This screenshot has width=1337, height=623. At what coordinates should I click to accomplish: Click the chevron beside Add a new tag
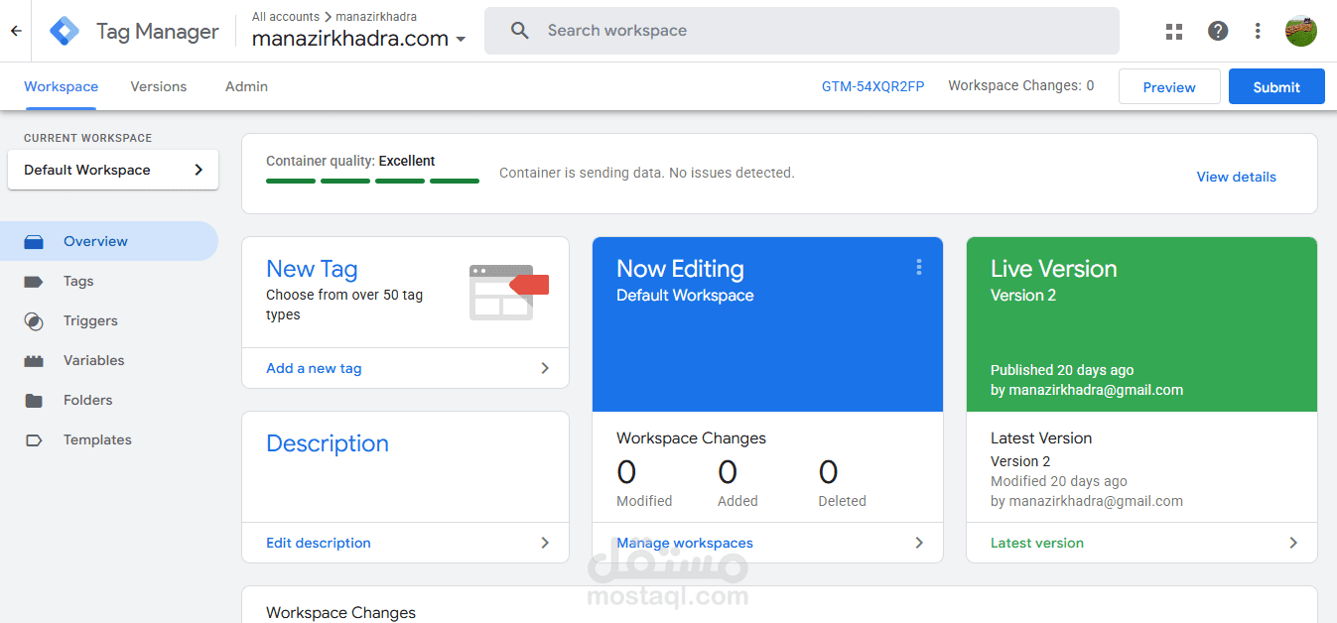[545, 368]
